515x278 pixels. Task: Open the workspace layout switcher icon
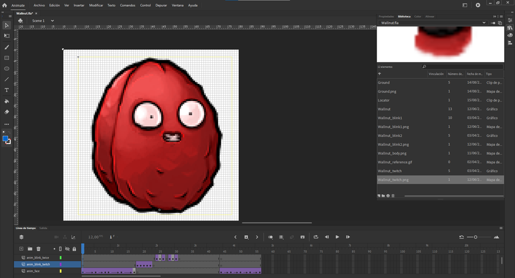[x=465, y=5]
